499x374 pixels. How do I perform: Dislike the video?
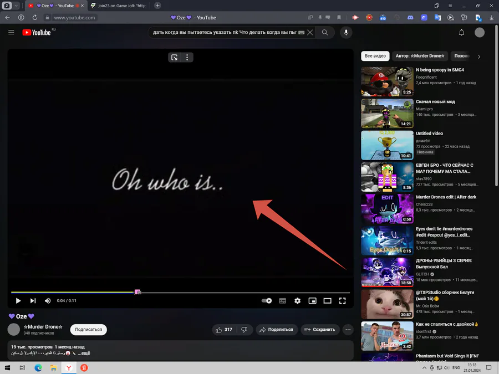coord(245,330)
